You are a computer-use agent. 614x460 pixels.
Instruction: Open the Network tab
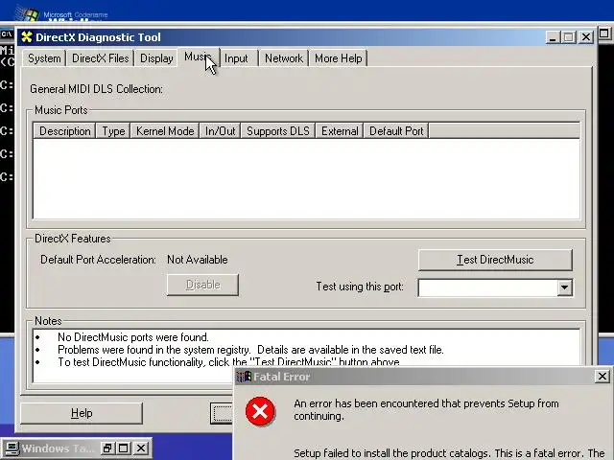point(284,58)
